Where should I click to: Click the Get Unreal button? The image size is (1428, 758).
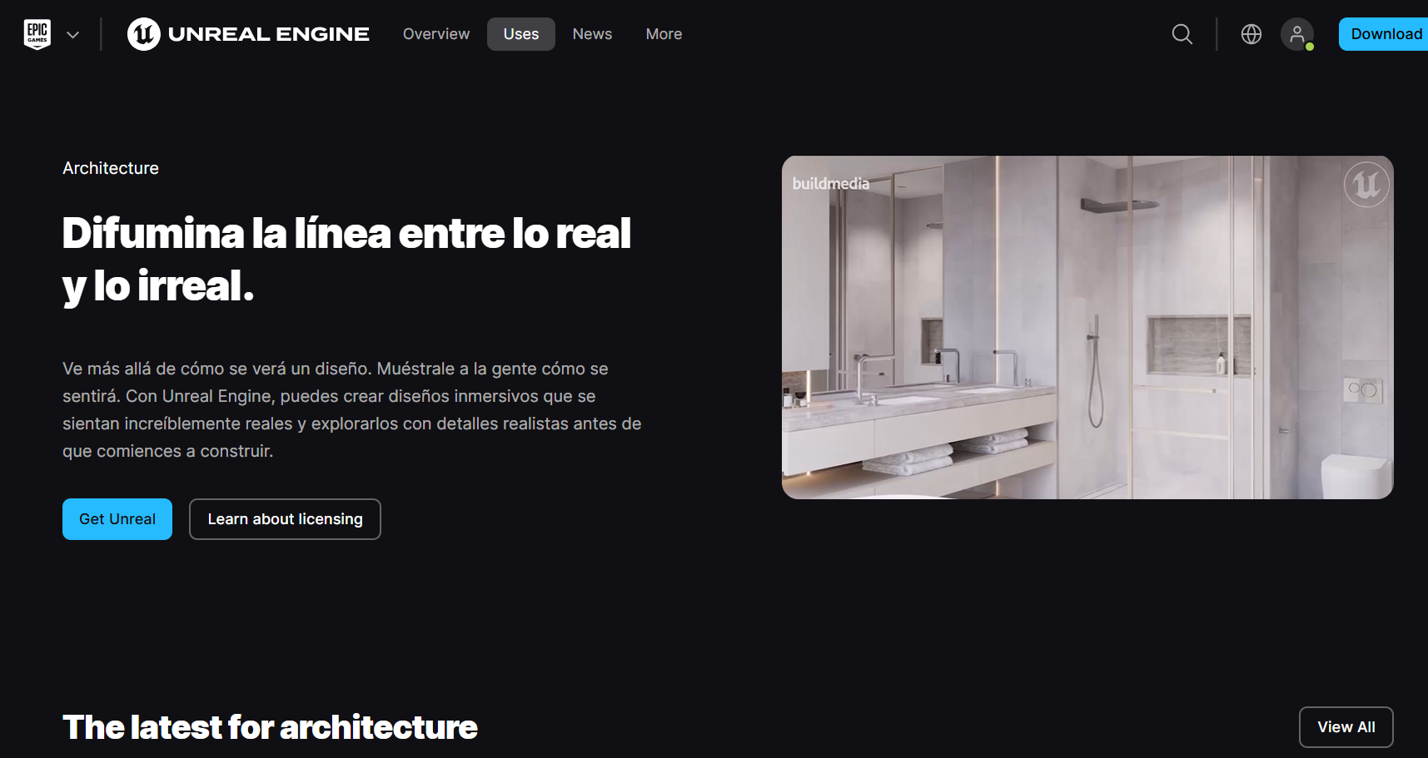point(117,519)
